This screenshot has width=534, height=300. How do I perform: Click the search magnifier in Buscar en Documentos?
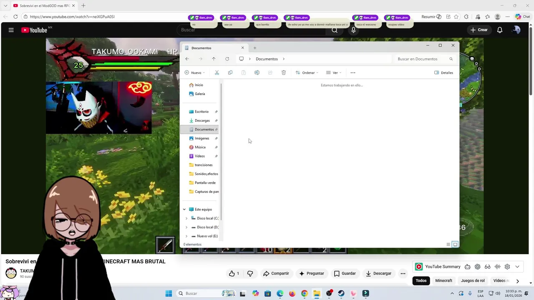451,59
